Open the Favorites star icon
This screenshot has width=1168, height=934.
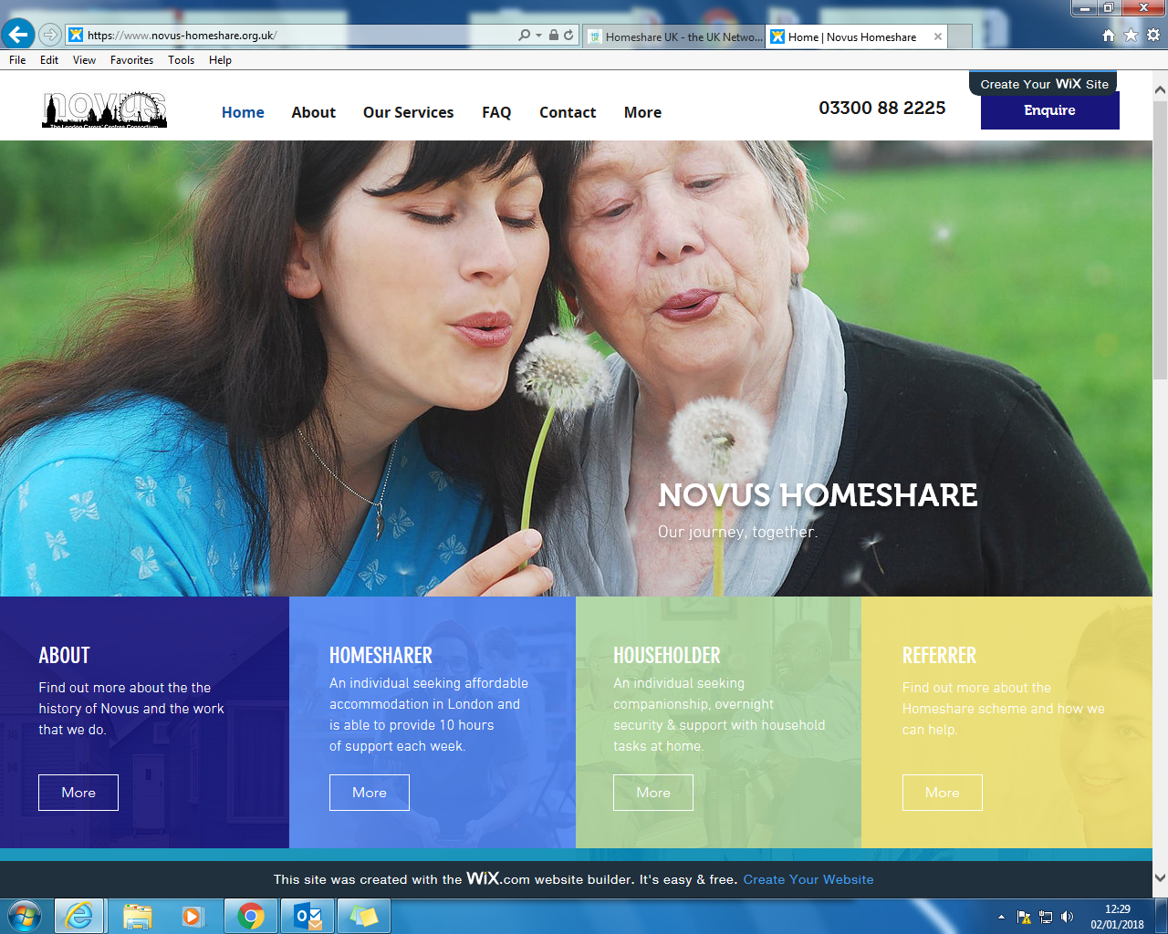pos(1131,36)
